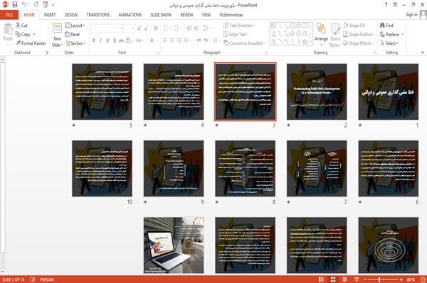The image size is (427, 283).
Task: Switch to the DESIGN tab
Action: (x=71, y=15)
